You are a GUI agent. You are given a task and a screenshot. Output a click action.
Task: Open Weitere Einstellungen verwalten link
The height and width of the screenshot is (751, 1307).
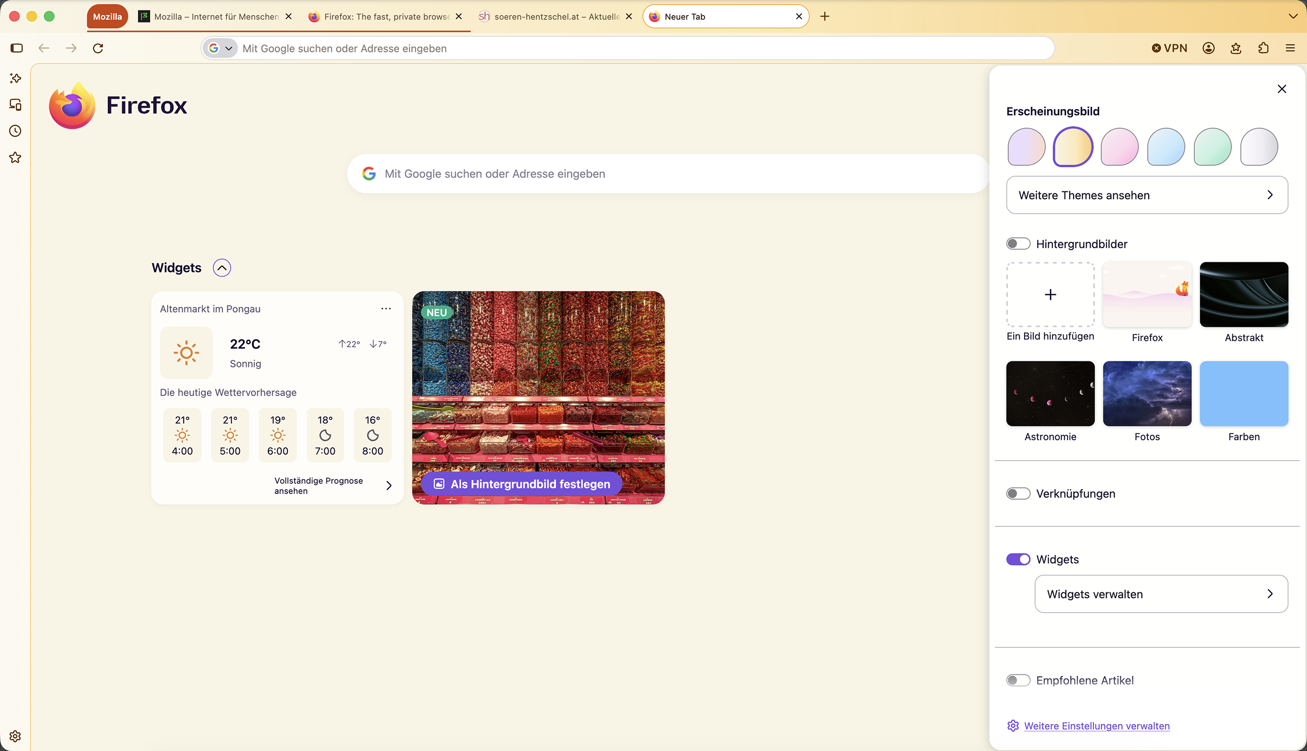coord(1097,726)
